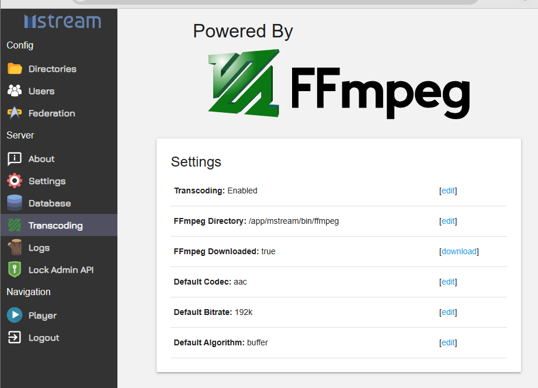538x388 pixels.
Task: Click the Federation starship icon
Action: click(x=15, y=113)
